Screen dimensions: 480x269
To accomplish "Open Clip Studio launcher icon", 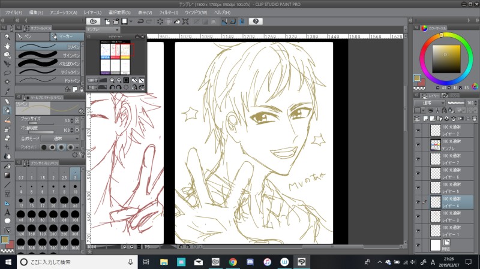I will pyautogui.click(x=94, y=22).
